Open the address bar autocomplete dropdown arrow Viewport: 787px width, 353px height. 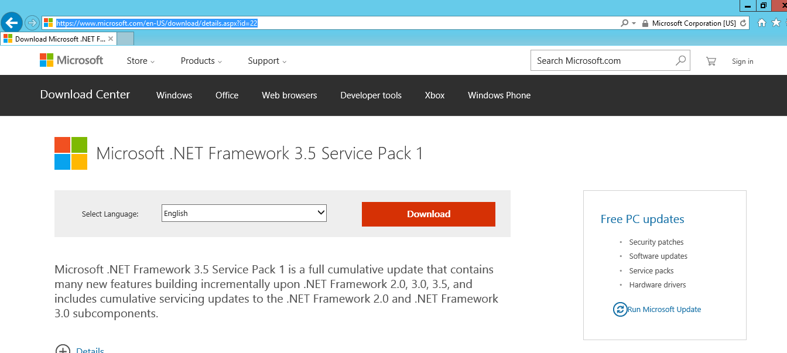pyautogui.click(x=634, y=23)
